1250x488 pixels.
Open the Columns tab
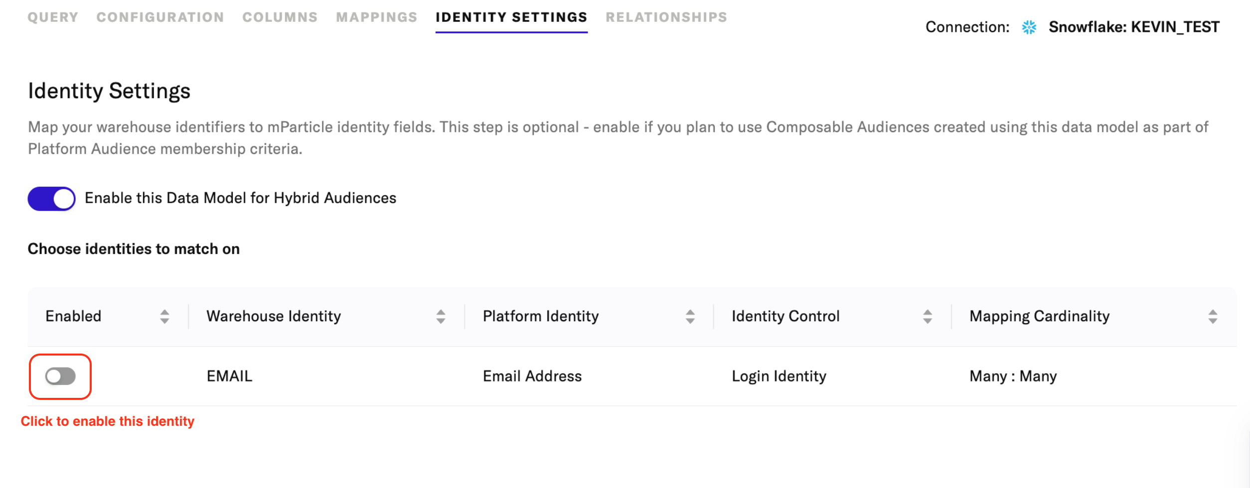pos(280,17)
